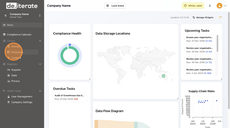Click the Compliance Calendar icon in sidebar
Image resolution: width=230 pixels, height=128 pixels.
tap(4, 35)
